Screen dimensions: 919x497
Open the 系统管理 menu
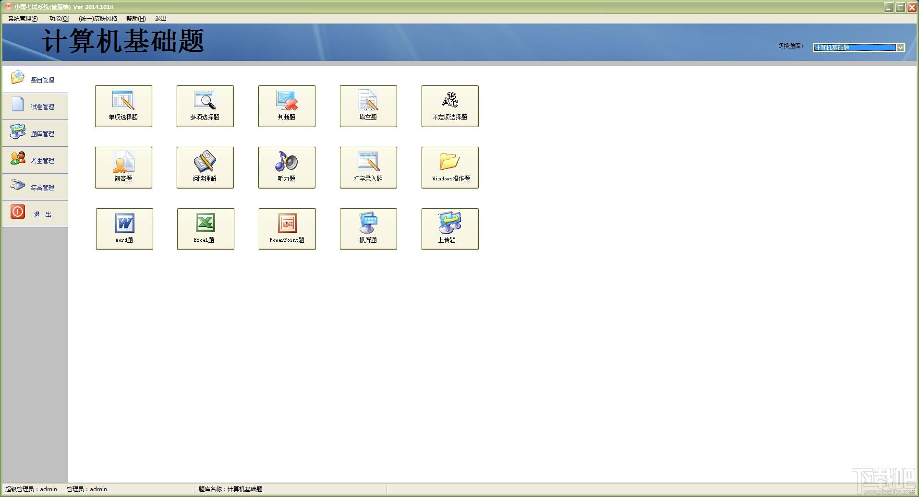pyautogui.click(x=23, y=19)
